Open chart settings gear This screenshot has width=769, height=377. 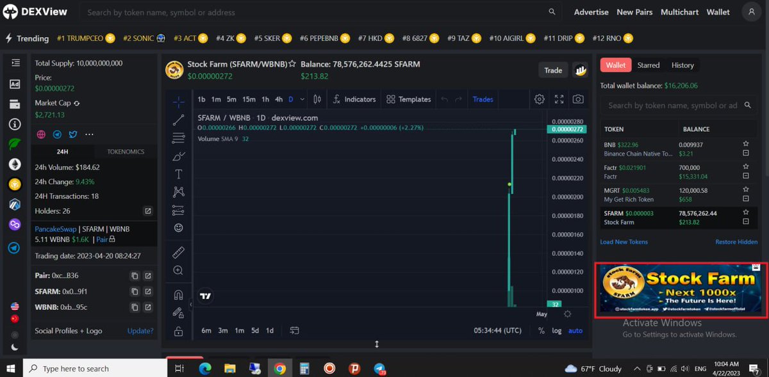540,99
